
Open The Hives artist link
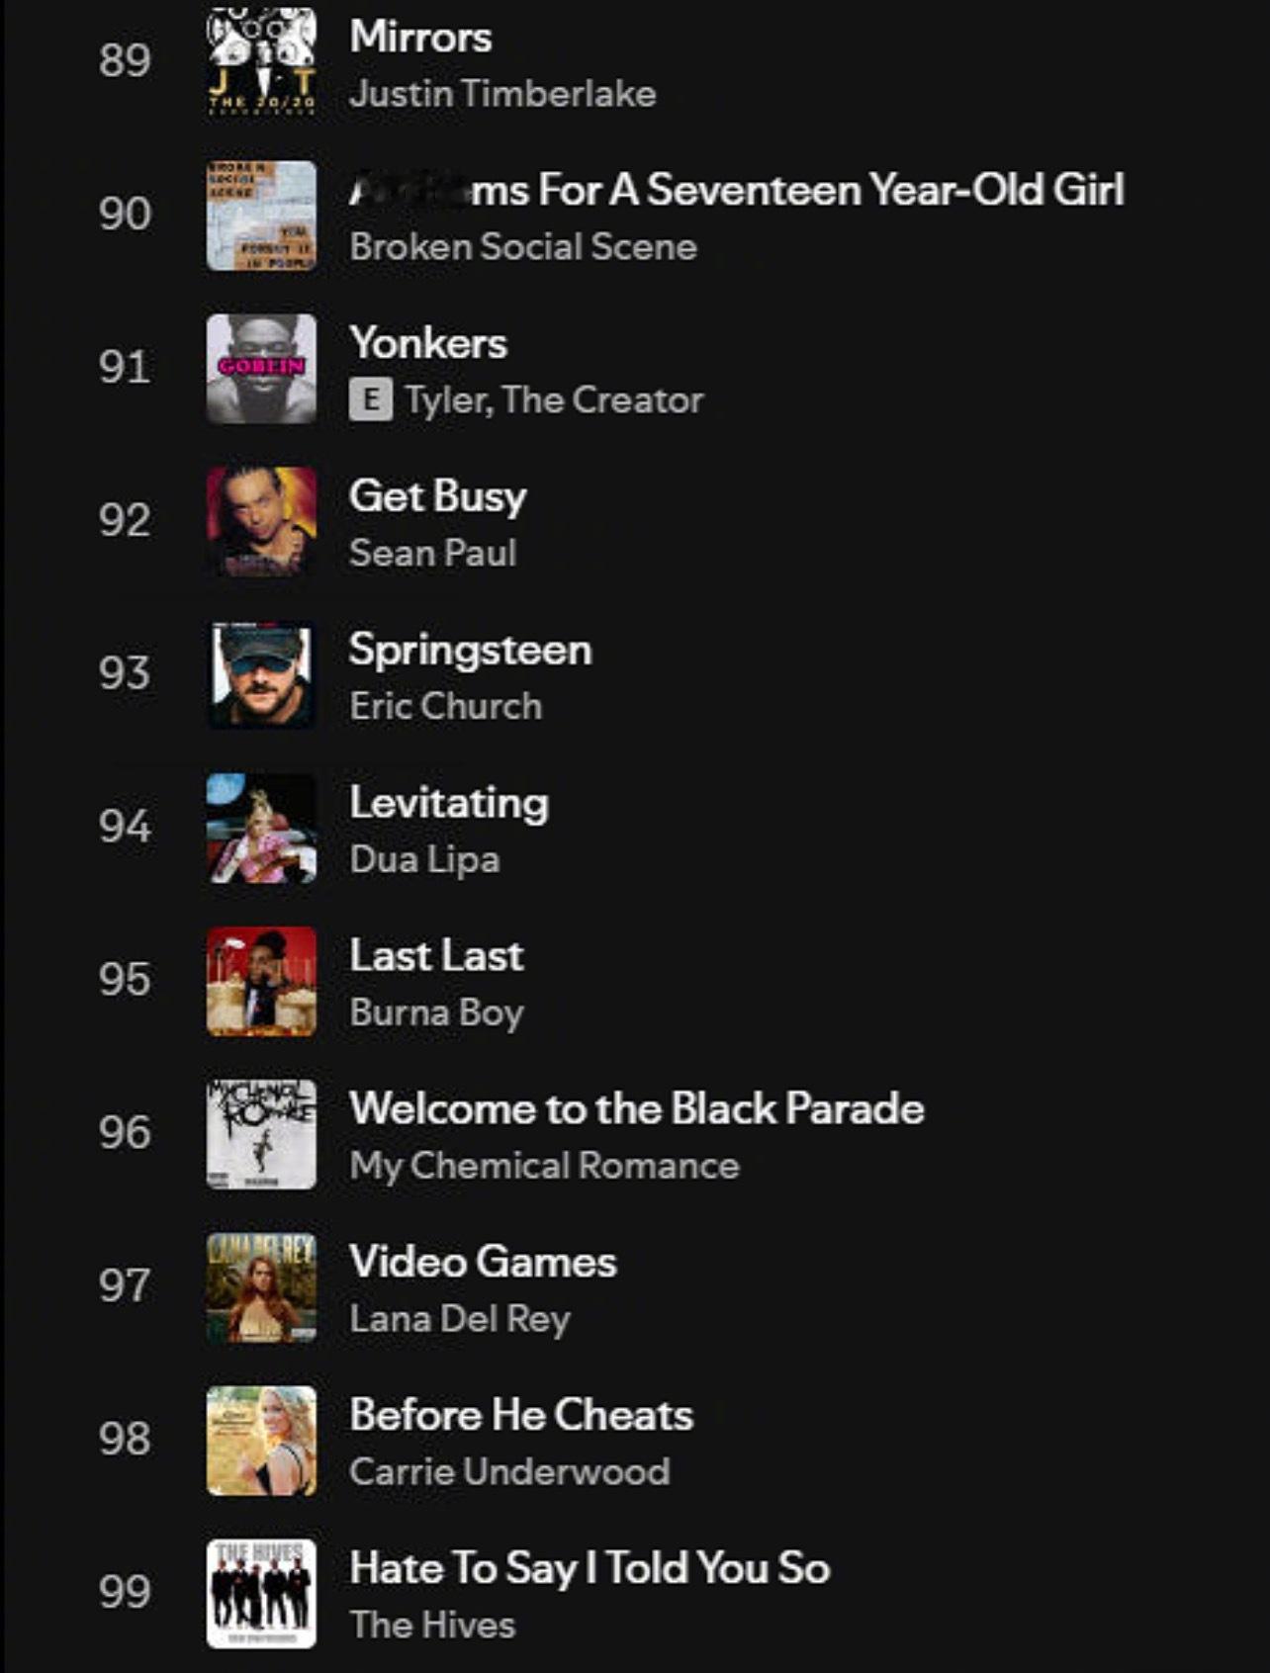tap(432, 1626)
